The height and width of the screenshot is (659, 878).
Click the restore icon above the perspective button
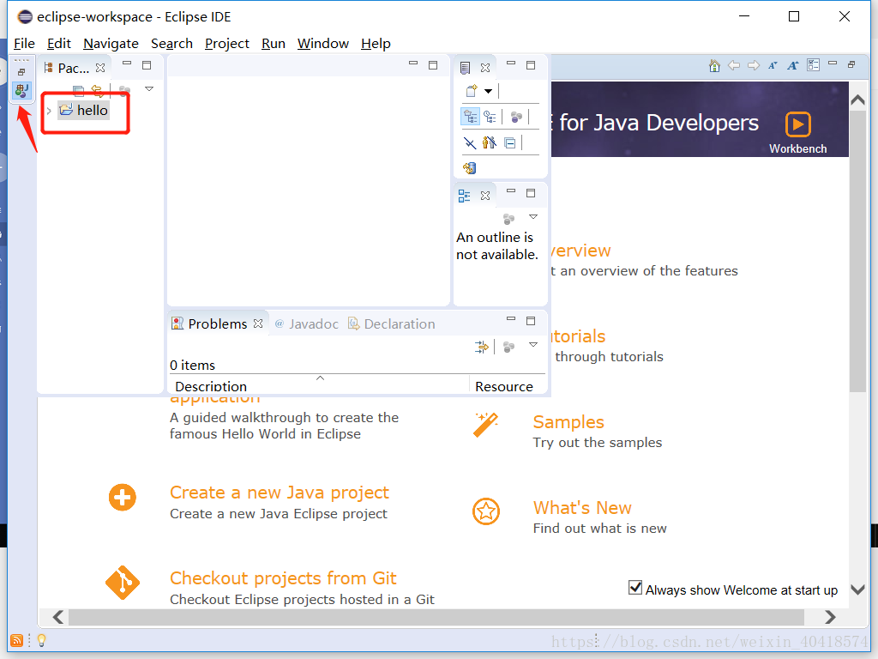(21, 72)
